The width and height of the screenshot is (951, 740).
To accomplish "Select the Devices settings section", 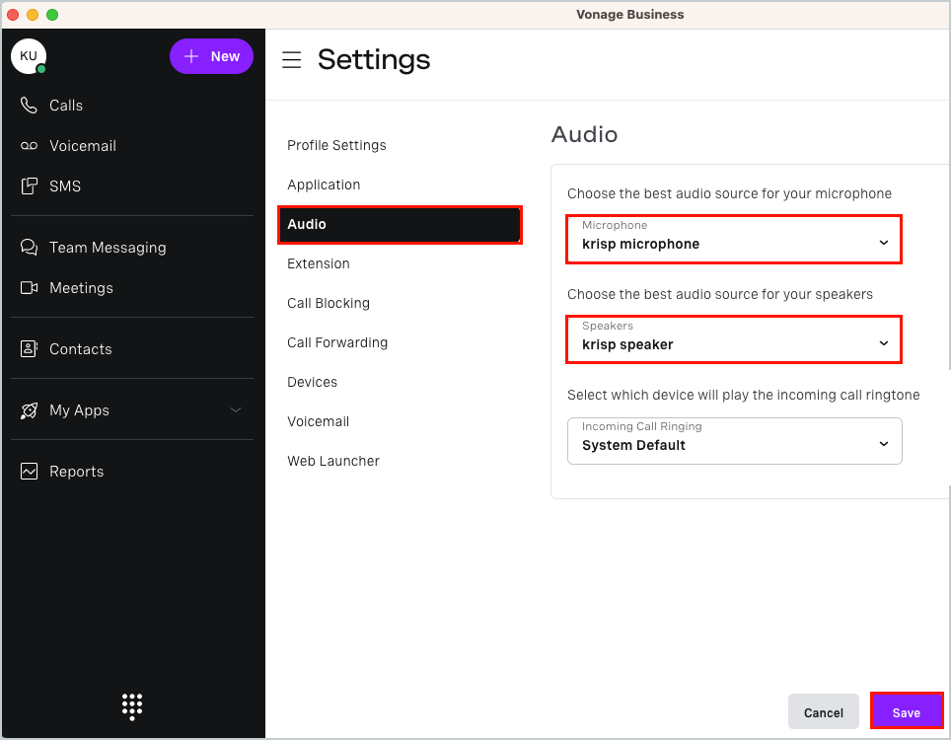I will tap(313, 382).
